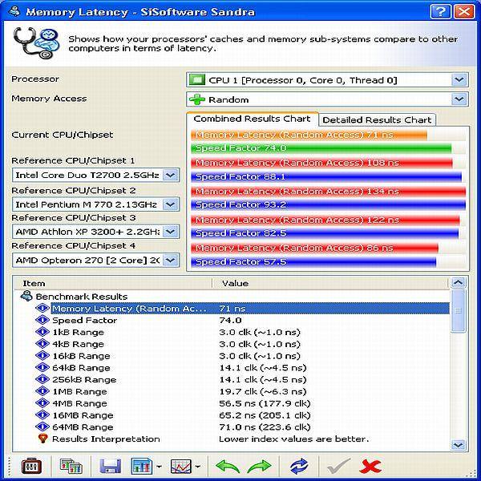Click the green Speed Factor 74.0 bar
Image resolution: width=481 pixels, height=481 pixels.
pyautogui.click(x=321, y=148)
